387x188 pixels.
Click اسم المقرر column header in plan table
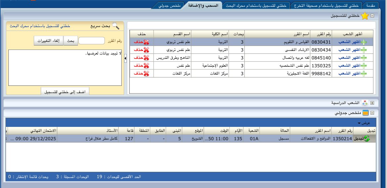coord(277,34)
